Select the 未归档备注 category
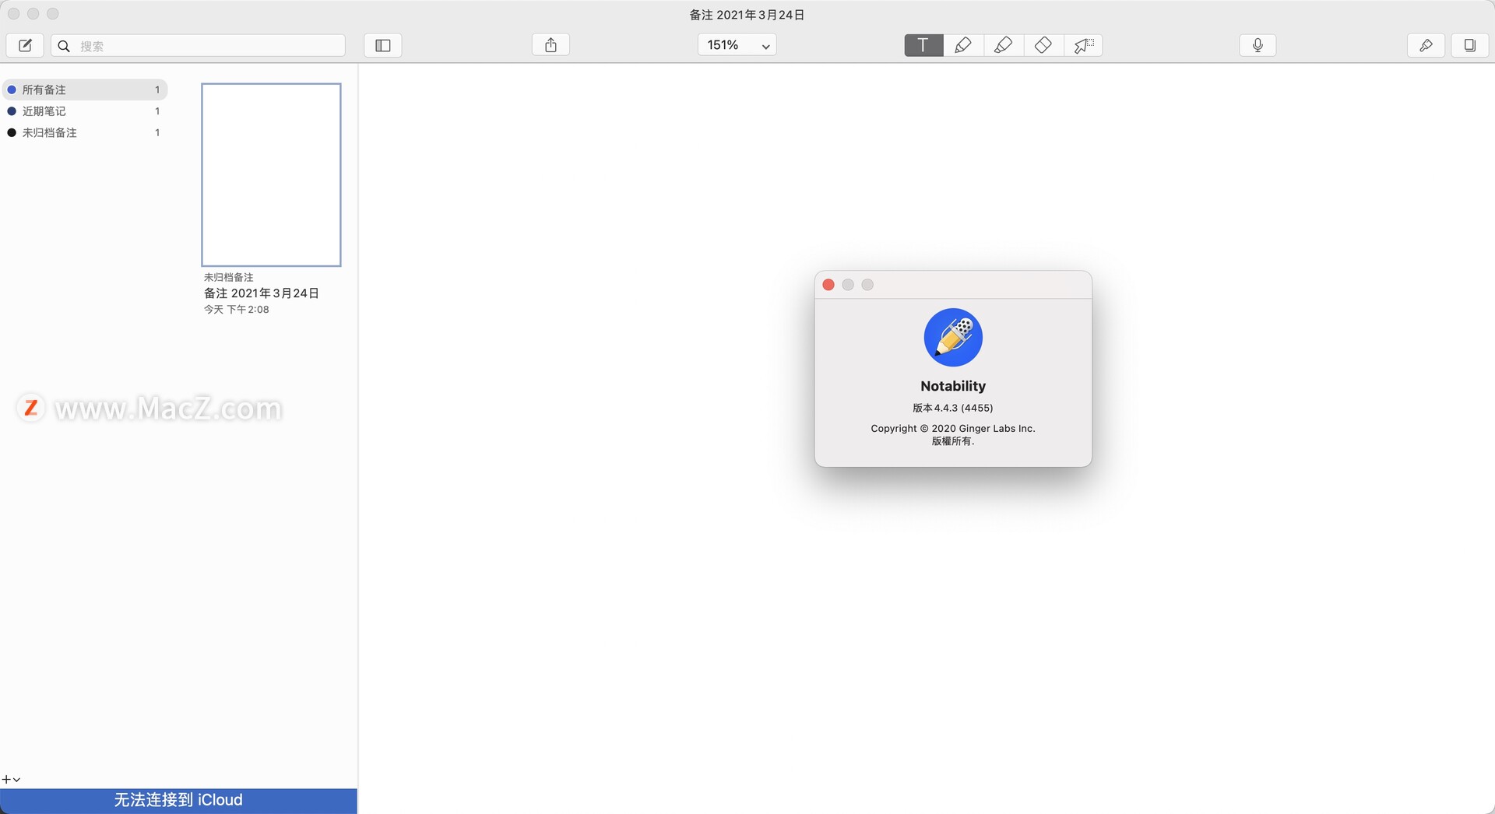The image size is (1495, 814). (85, 132)
